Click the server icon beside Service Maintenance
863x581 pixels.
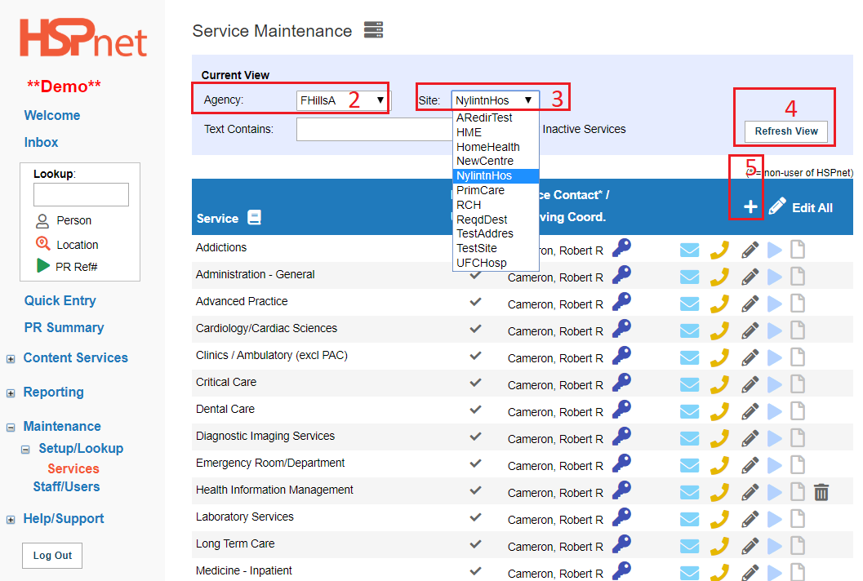373,29
